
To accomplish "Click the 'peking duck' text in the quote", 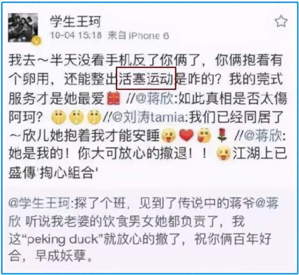I will 62,240.
